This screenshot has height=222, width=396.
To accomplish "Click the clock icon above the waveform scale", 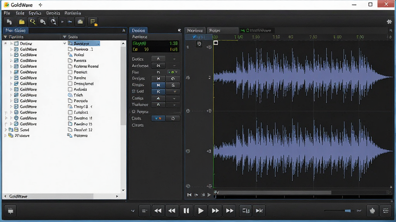I will [x=199, y=44].
